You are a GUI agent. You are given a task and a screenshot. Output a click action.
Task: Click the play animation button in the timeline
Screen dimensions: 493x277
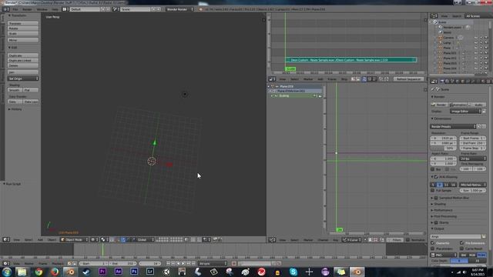[x=183, y=263]
